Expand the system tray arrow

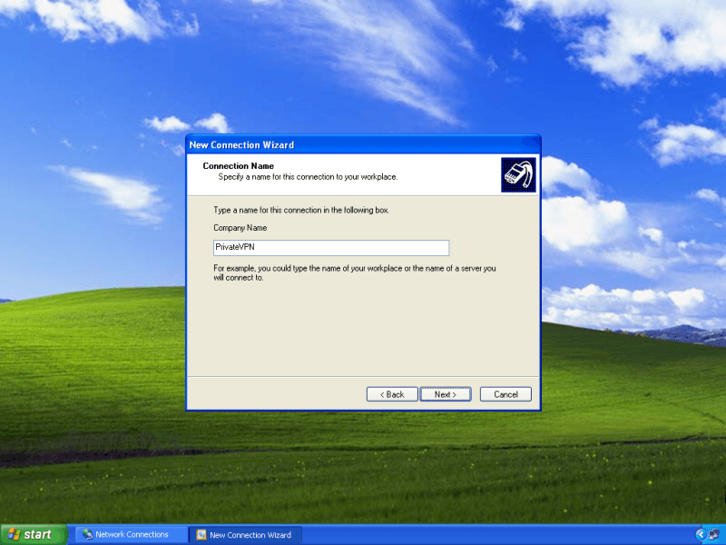click(701, 535)
